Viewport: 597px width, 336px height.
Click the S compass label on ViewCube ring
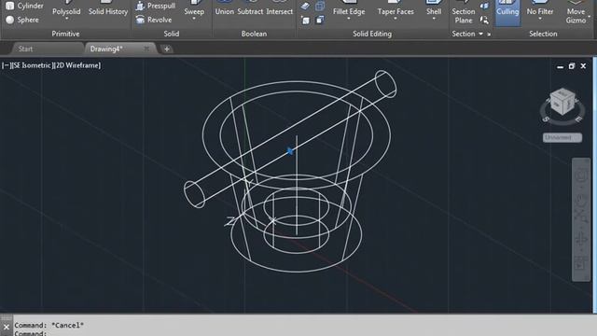coord(546,119)
